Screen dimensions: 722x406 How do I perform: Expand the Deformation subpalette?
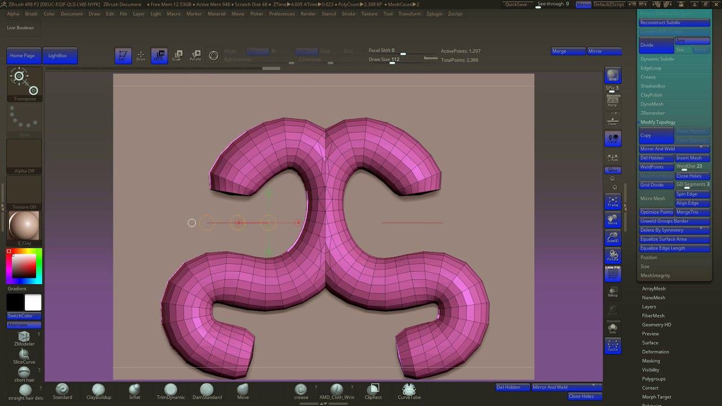pyautogui.click(x=655, y=352)
